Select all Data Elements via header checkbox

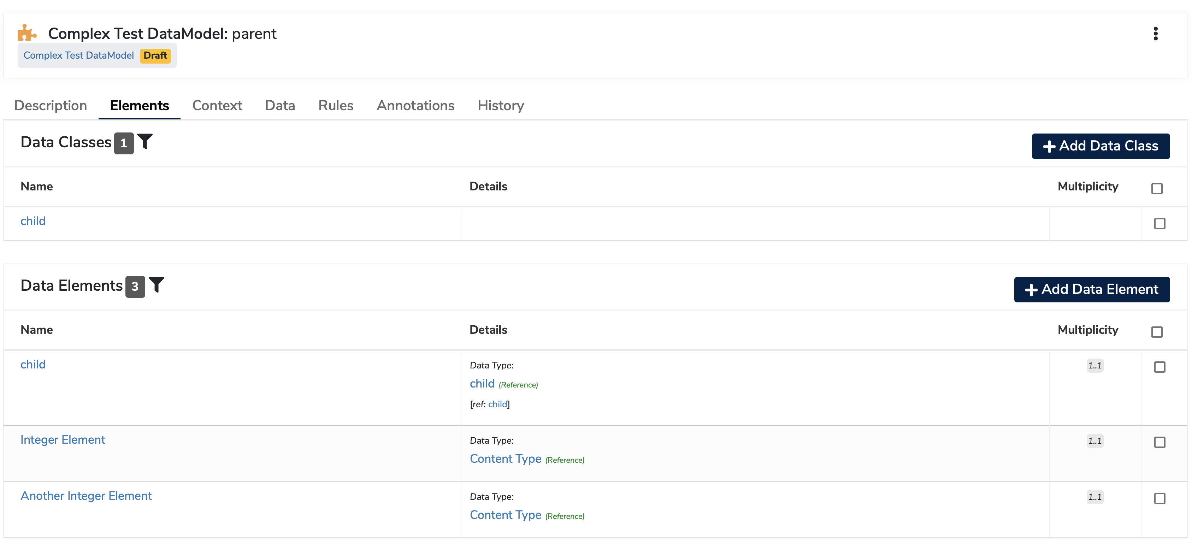1156,332
